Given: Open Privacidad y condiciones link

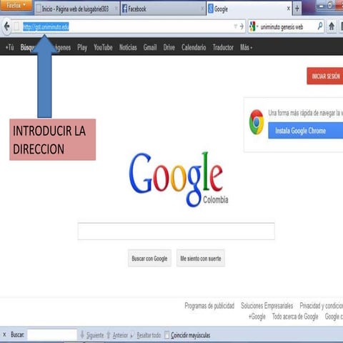Looking at the screenshot, I should click(322, 306).
